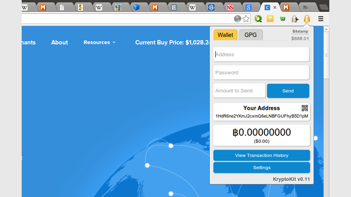Click the page scrollbar up arrow
The height and width of the screenshot is (197, 351).
pos(326,29)
